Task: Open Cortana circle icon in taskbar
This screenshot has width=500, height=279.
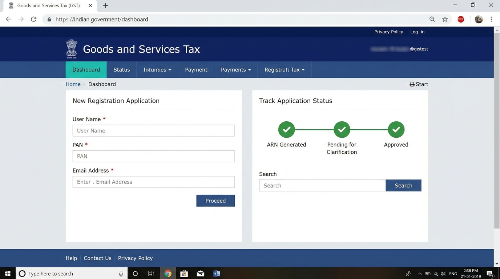Action: (135, 274)
